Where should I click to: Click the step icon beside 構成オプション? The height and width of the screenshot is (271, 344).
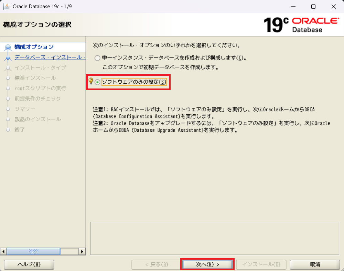pos(8,48)
